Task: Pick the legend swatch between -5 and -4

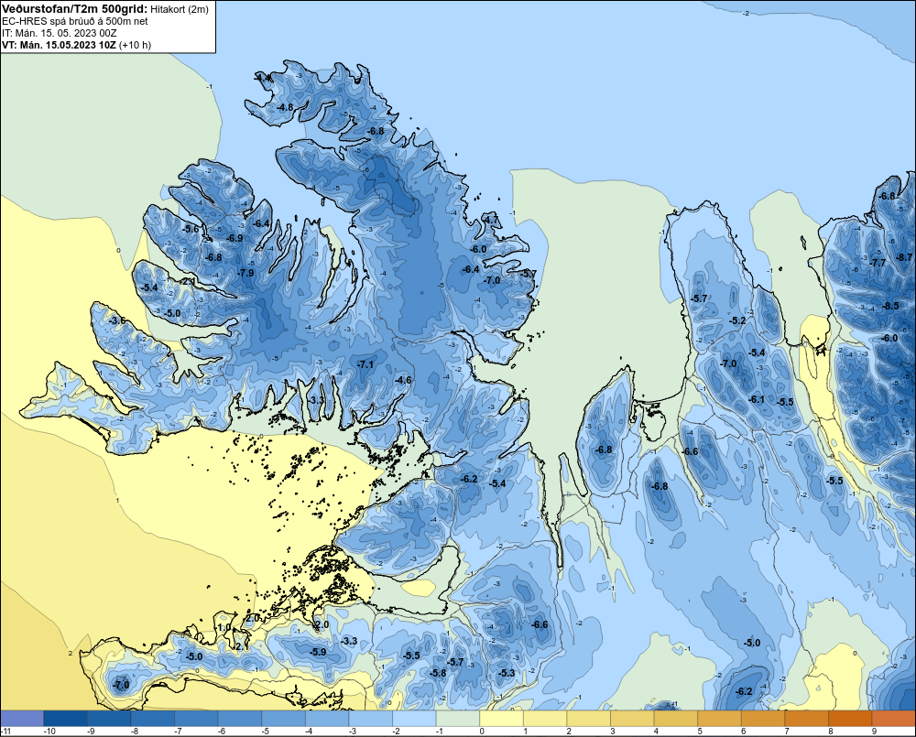Action: pyautogui.click(x=283, y=718)
